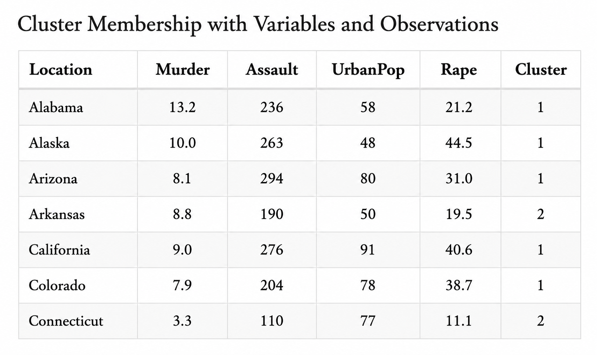Click the UrbanPop column header
The width and height of the screenshot is (597, 355).
point(368,70)
